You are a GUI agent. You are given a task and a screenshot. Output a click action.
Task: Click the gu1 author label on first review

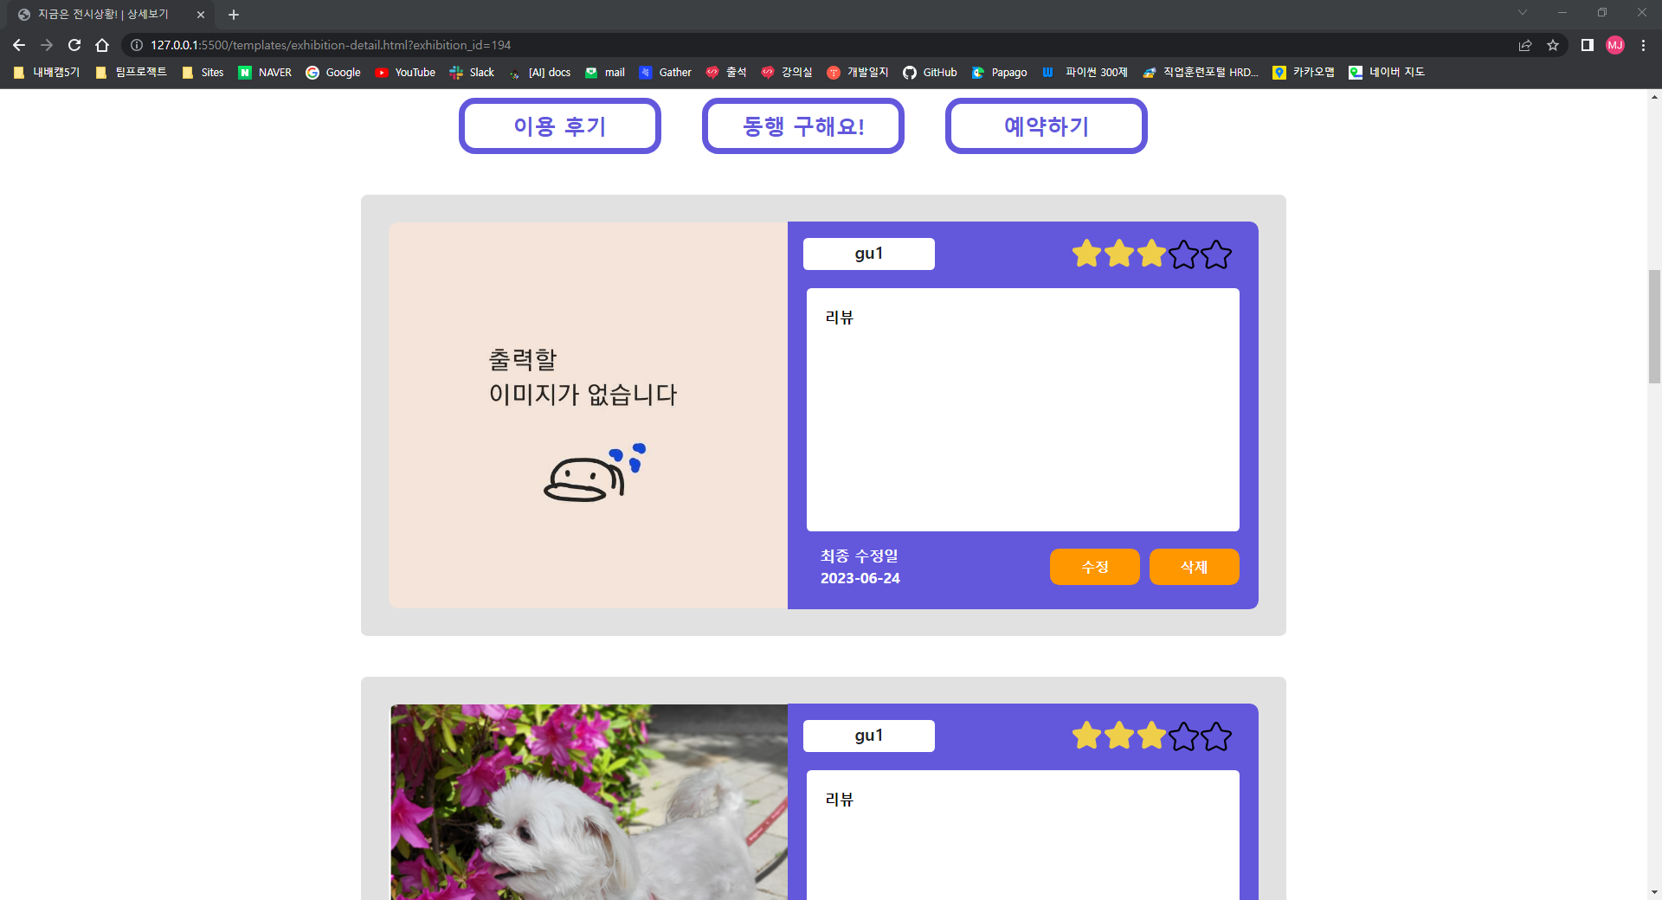click(869, 254)
